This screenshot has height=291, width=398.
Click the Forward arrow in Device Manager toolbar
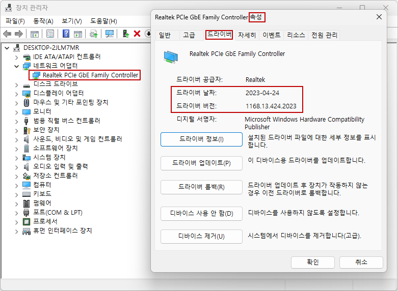coord(19,34)
